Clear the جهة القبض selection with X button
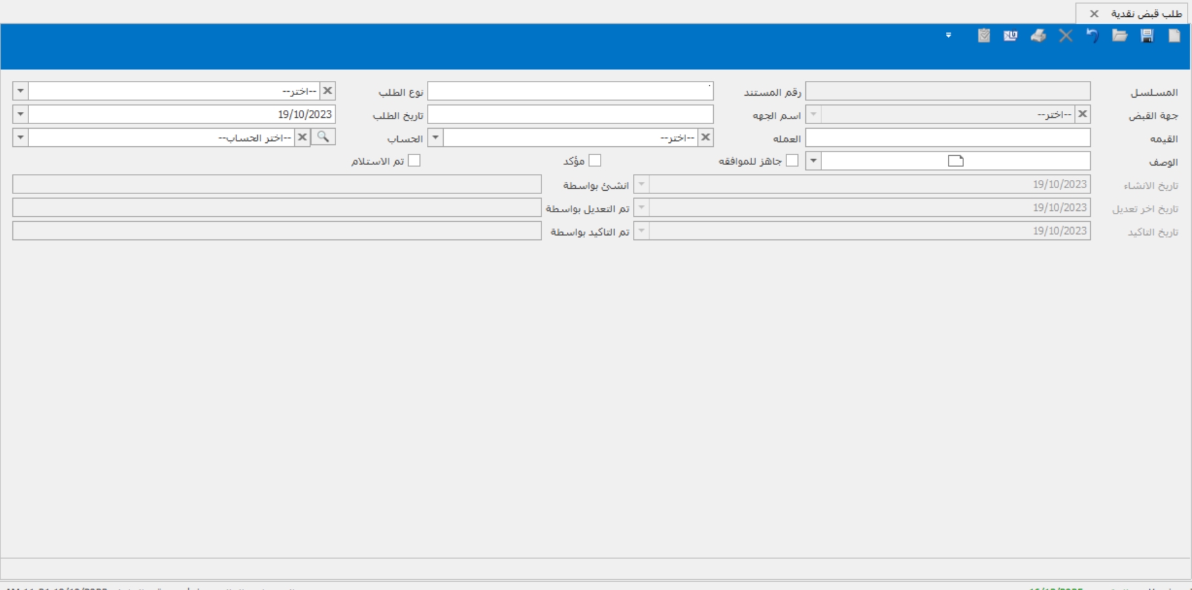 (x=1082, y=115)
